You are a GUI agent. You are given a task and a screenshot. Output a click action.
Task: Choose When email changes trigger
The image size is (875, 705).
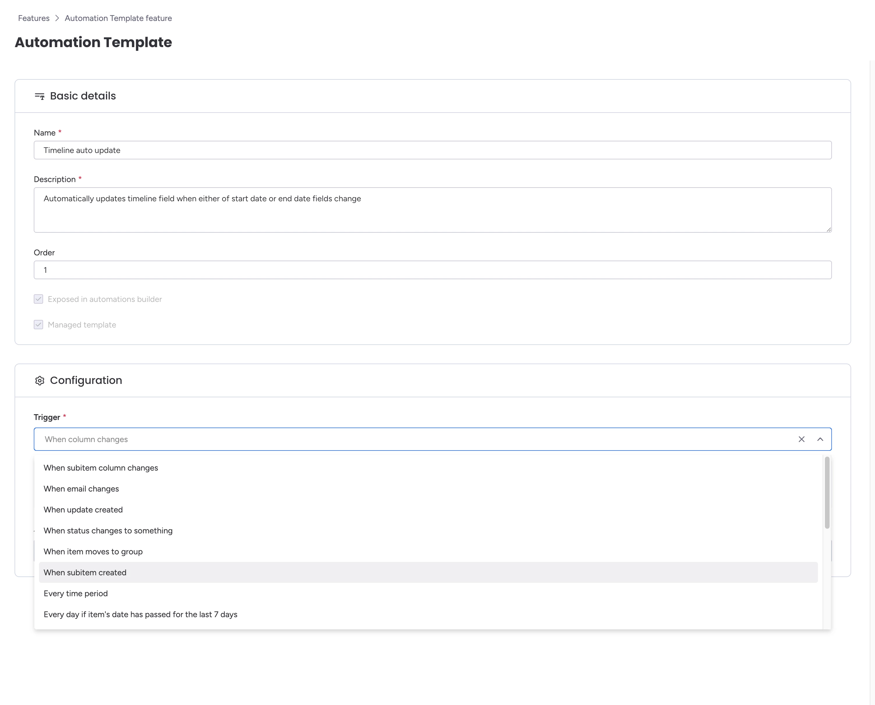pyautogui.click(x=81, y=489)
